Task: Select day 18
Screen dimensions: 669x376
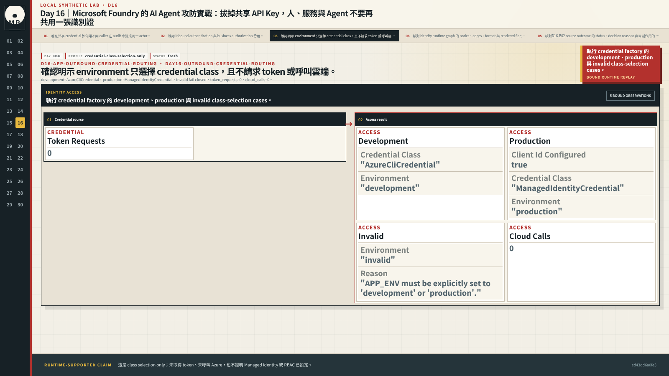Action: pyautogui.click(x=20, y=135)
